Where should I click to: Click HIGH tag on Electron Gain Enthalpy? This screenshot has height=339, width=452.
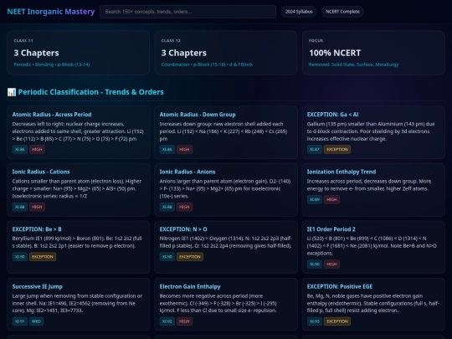click(184, 321)
